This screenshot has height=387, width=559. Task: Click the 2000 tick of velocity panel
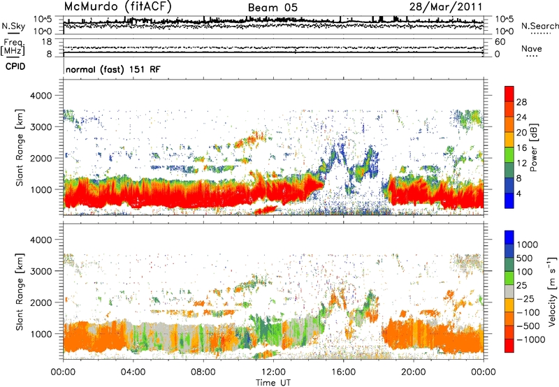41,302
